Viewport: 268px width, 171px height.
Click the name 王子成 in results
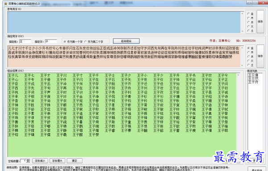click(x=29, y=84)
